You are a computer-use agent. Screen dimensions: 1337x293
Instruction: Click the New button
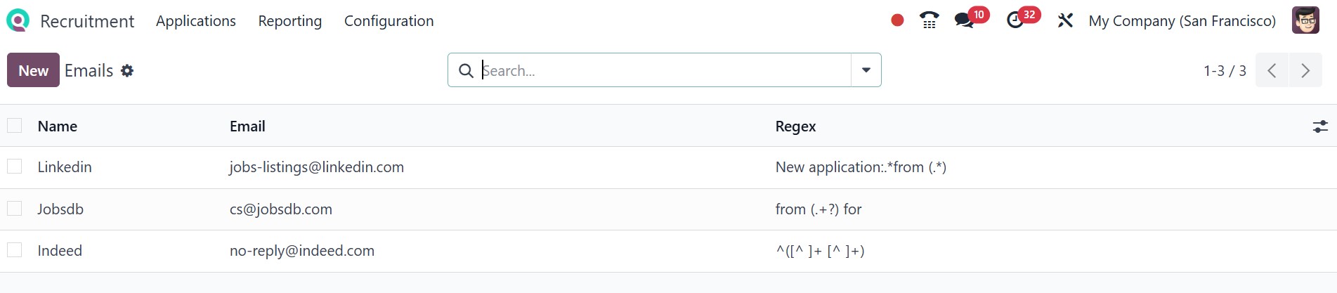coord(33,70)
